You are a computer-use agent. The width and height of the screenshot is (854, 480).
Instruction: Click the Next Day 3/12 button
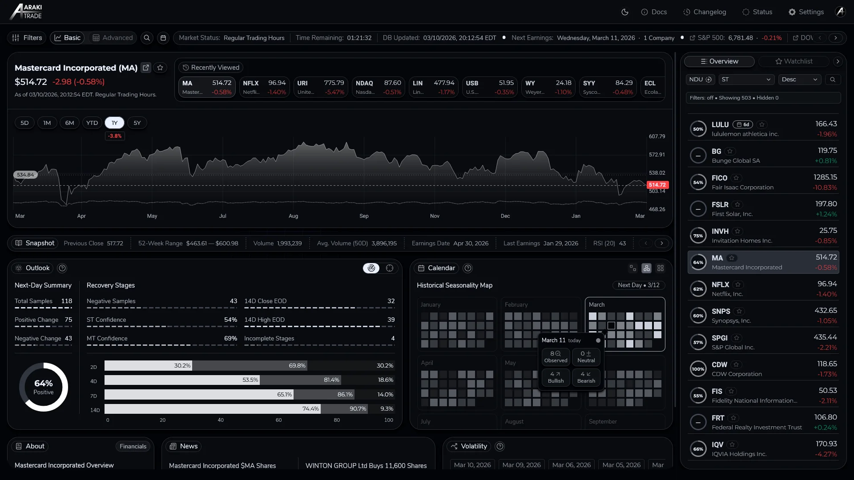click(x=638, y=285)
